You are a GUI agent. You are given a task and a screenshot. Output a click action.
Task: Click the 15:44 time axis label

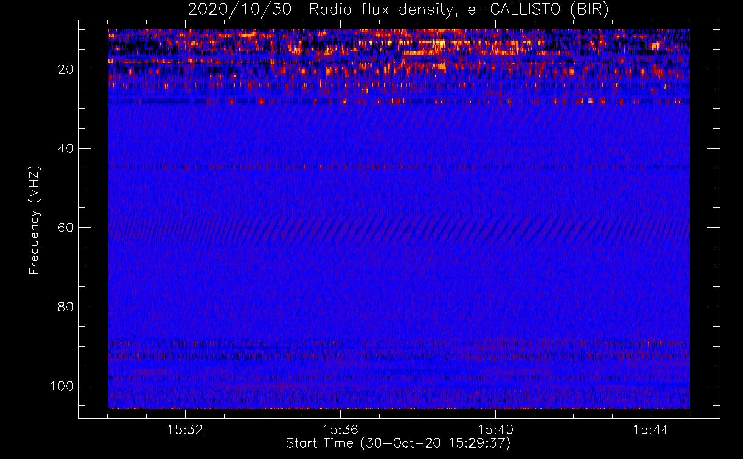pyautogui.click(x=651, y=430)
